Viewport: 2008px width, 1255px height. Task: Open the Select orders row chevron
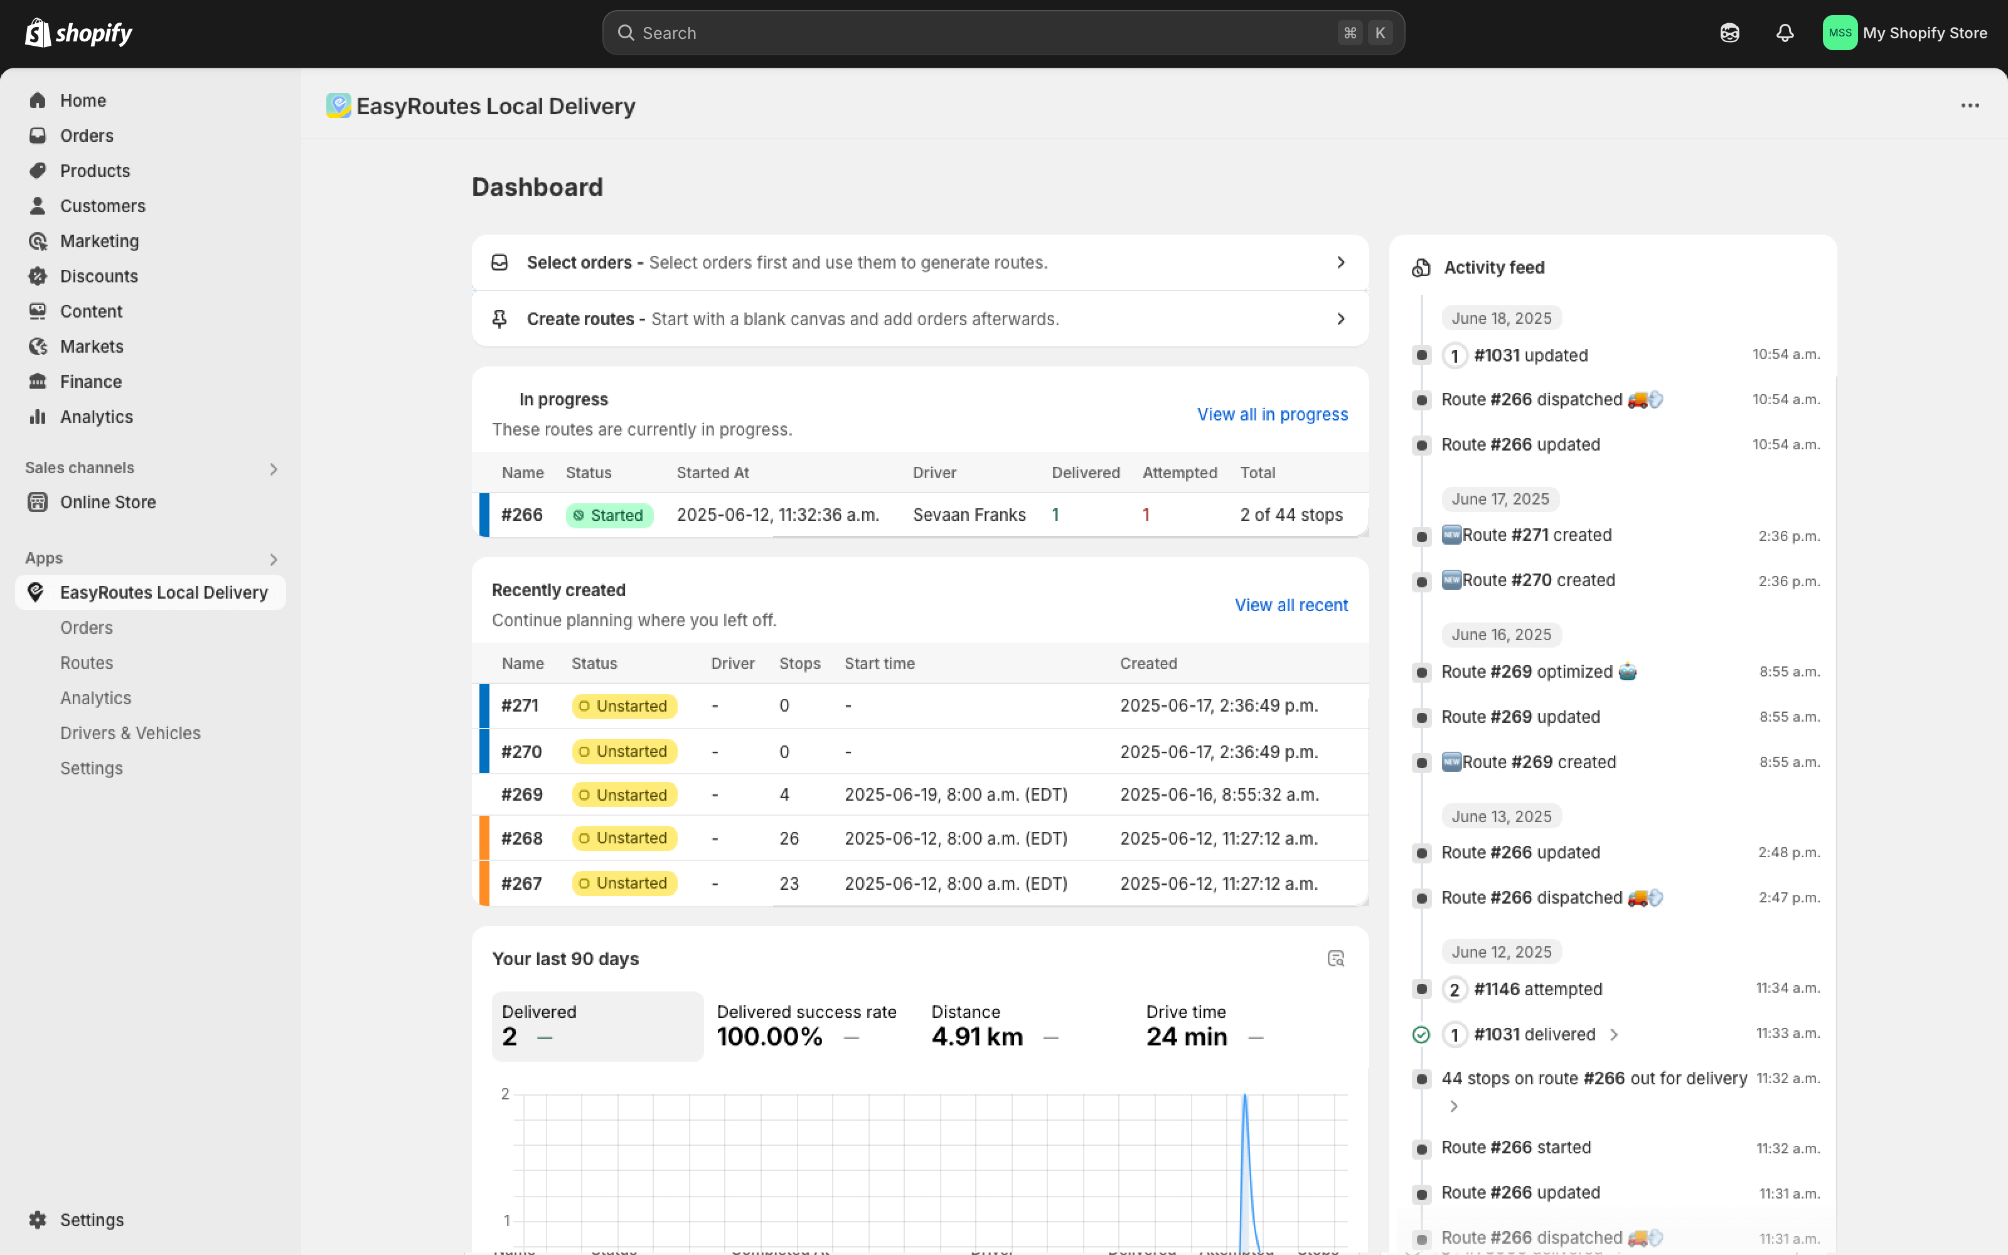[x=1340, y=262]
